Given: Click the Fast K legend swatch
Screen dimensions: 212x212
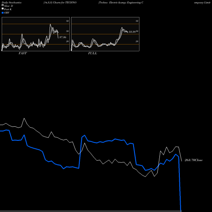Looking at the screenshot, I should tap(3, 9).
